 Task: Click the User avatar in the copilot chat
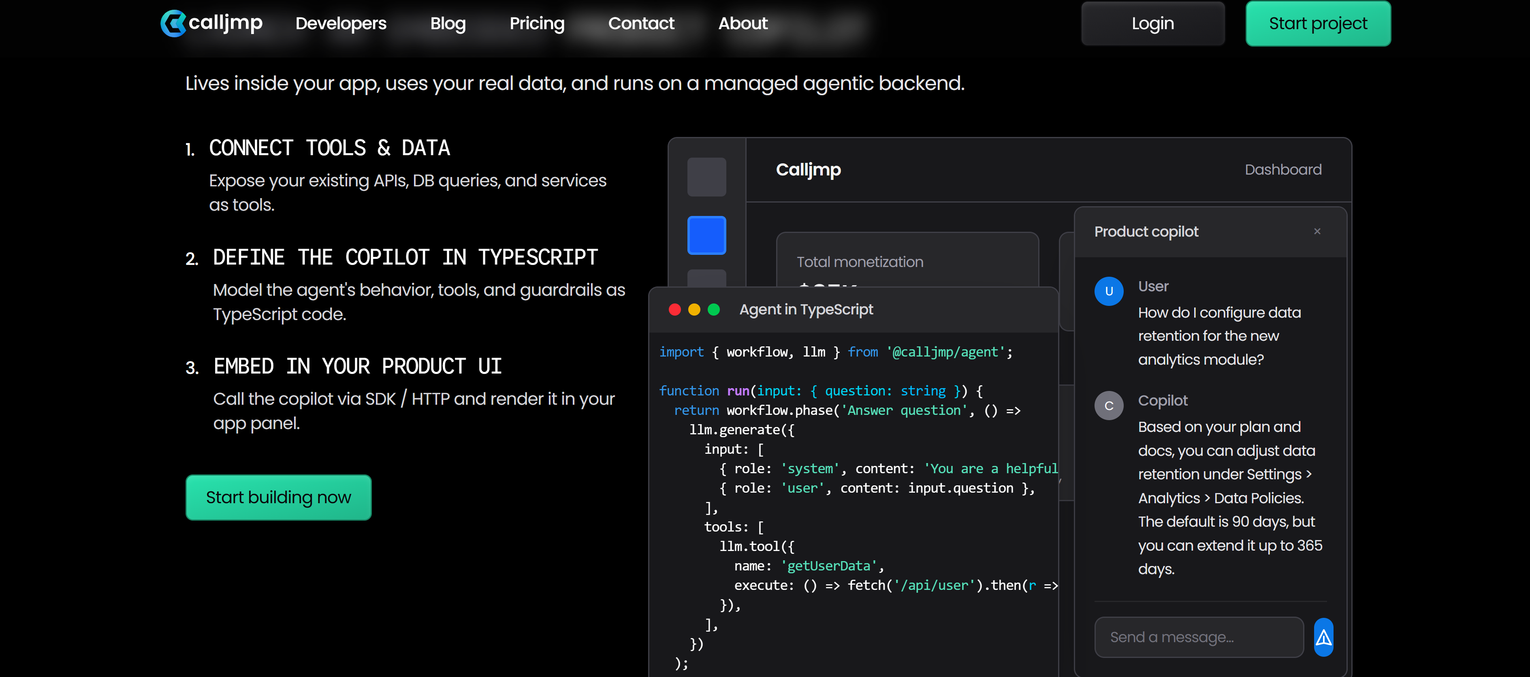1108,291
